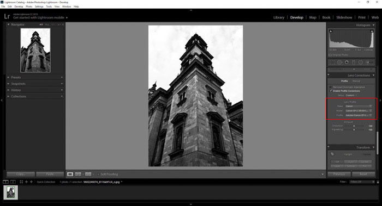
Task: Expand the Collections panel
Action: pyautogui.click(x=8, y=96)
